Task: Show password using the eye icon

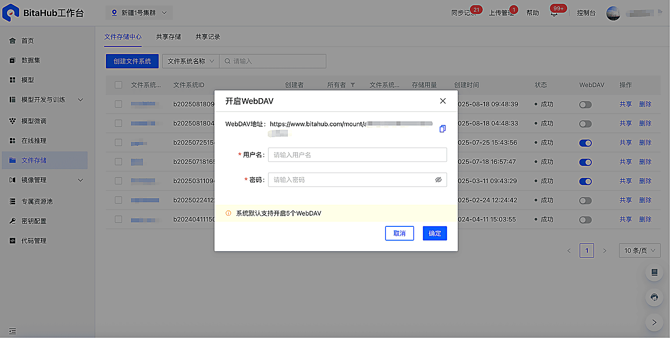Action: click(x=439, y=179)
